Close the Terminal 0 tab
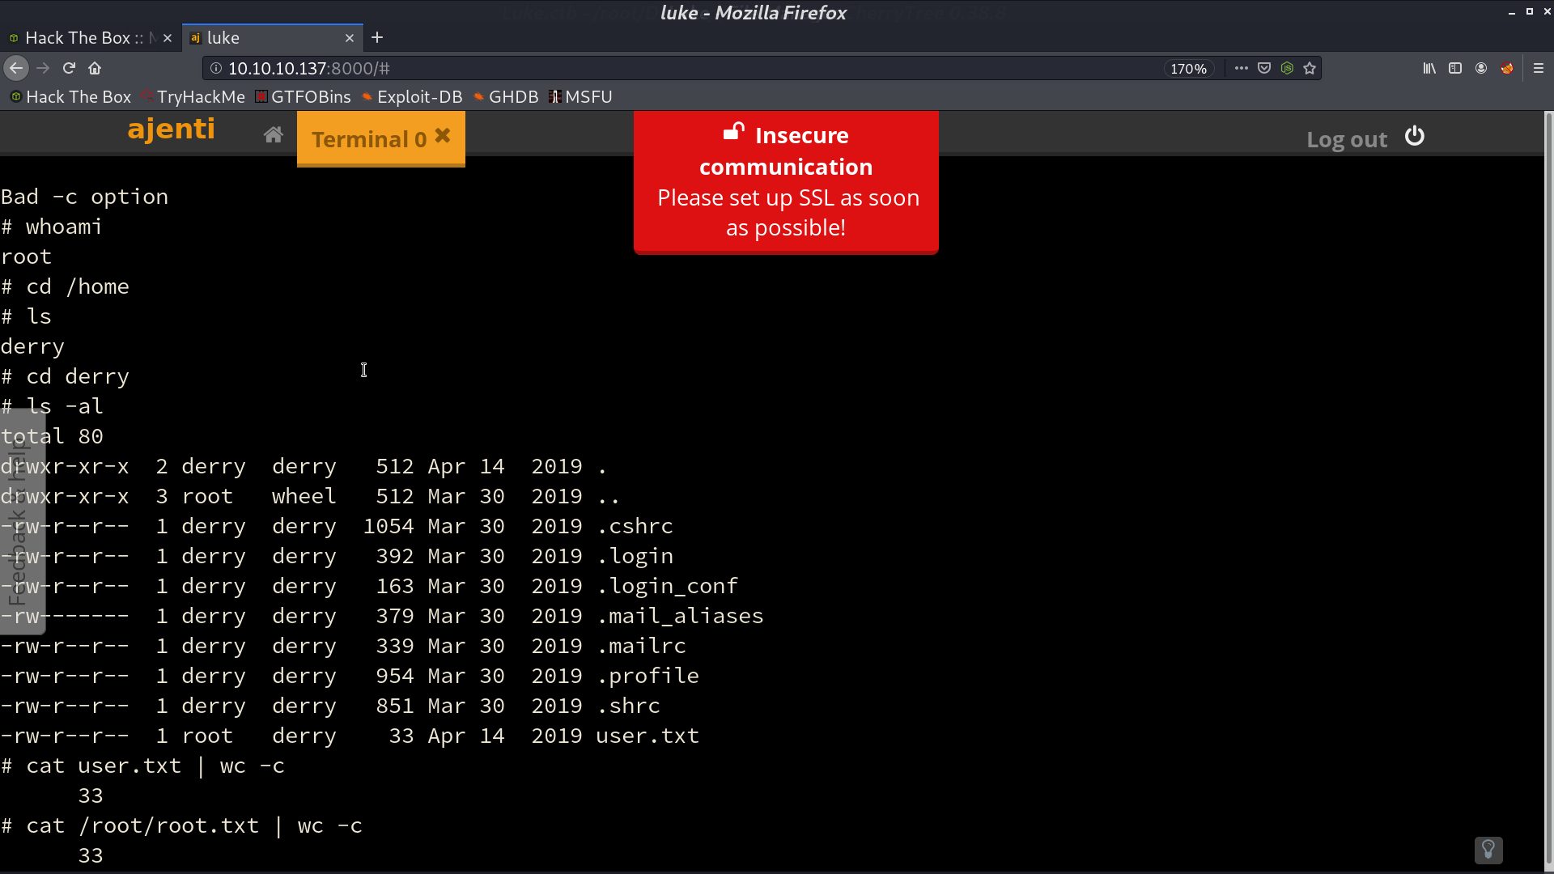Image resolution: width=1554 pixels, height=874 pixels. point(443,136)
